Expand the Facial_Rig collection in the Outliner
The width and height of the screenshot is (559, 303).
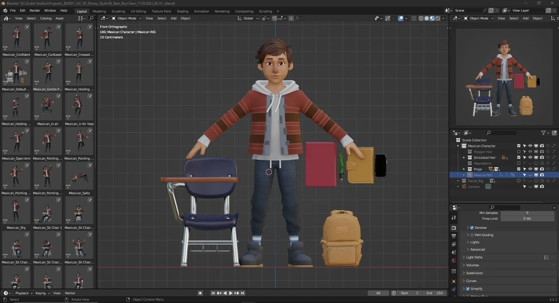458,181
